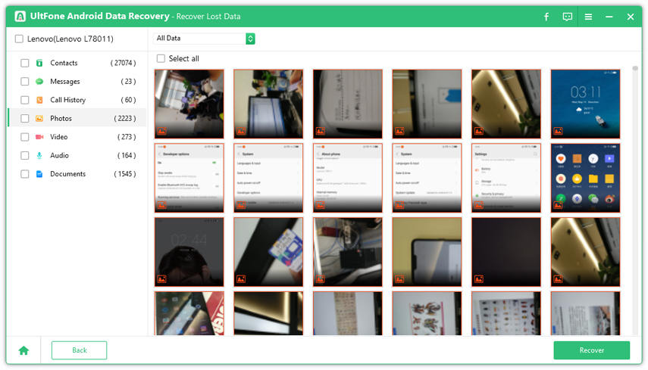
Task: Select the home screen app grid thumbnail
Action: [585, 178]
